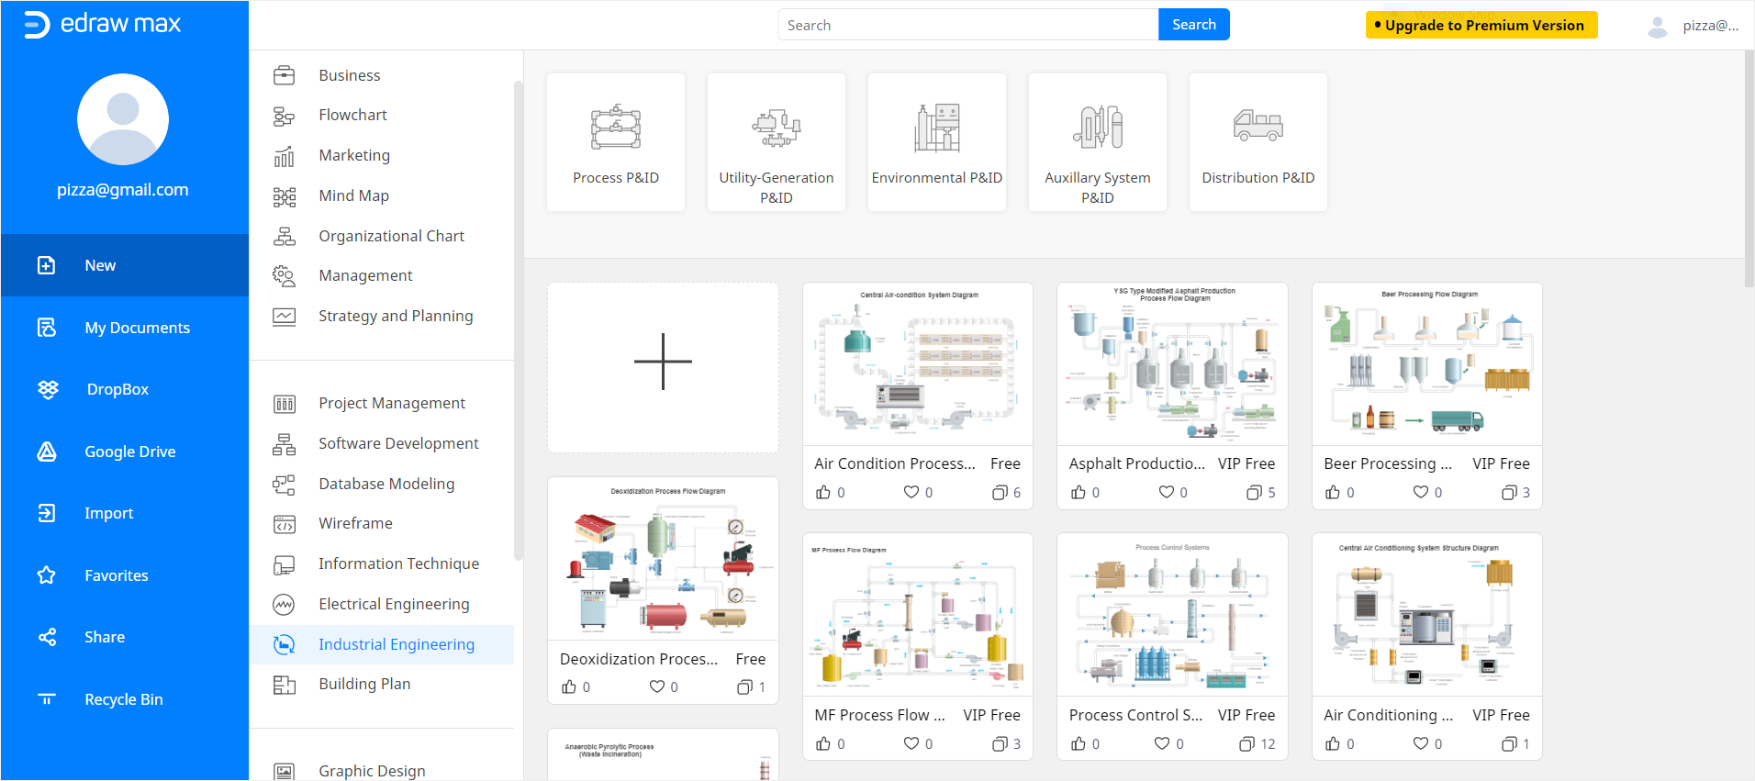Click the Building Plan icon

[285, 685]
